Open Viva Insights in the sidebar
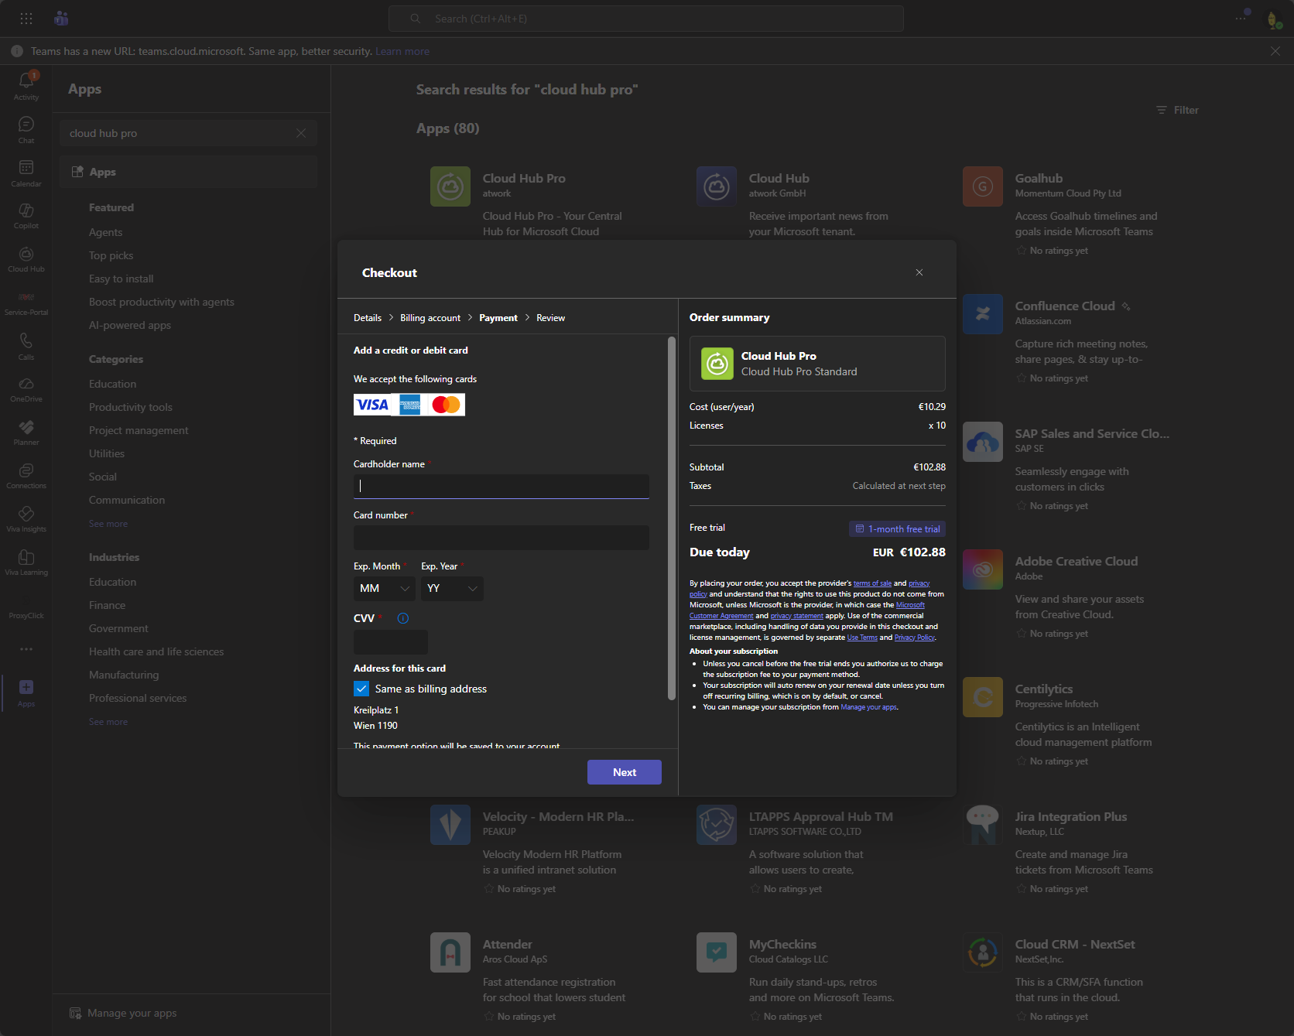This screenshot has height=1036, width=1294. (x=26, y=519)
